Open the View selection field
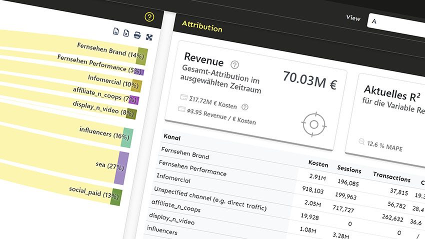 [x=395, y=21]
